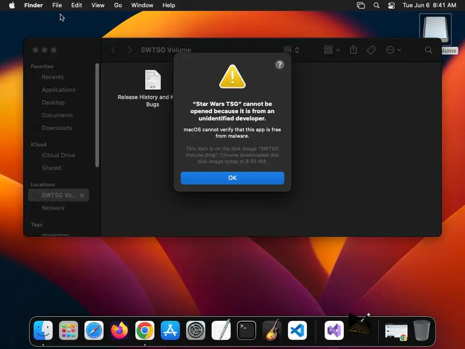
Task: Select iCloud Drive in sidebar
Action: click(x=59, y=155)
